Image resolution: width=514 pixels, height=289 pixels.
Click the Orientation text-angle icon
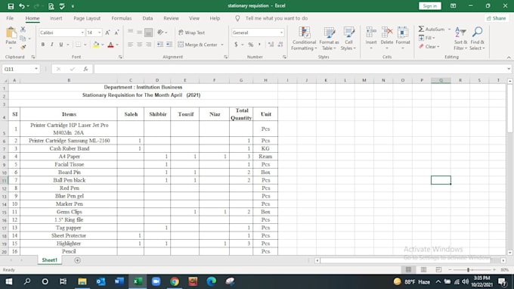click(x=160, y=33)
